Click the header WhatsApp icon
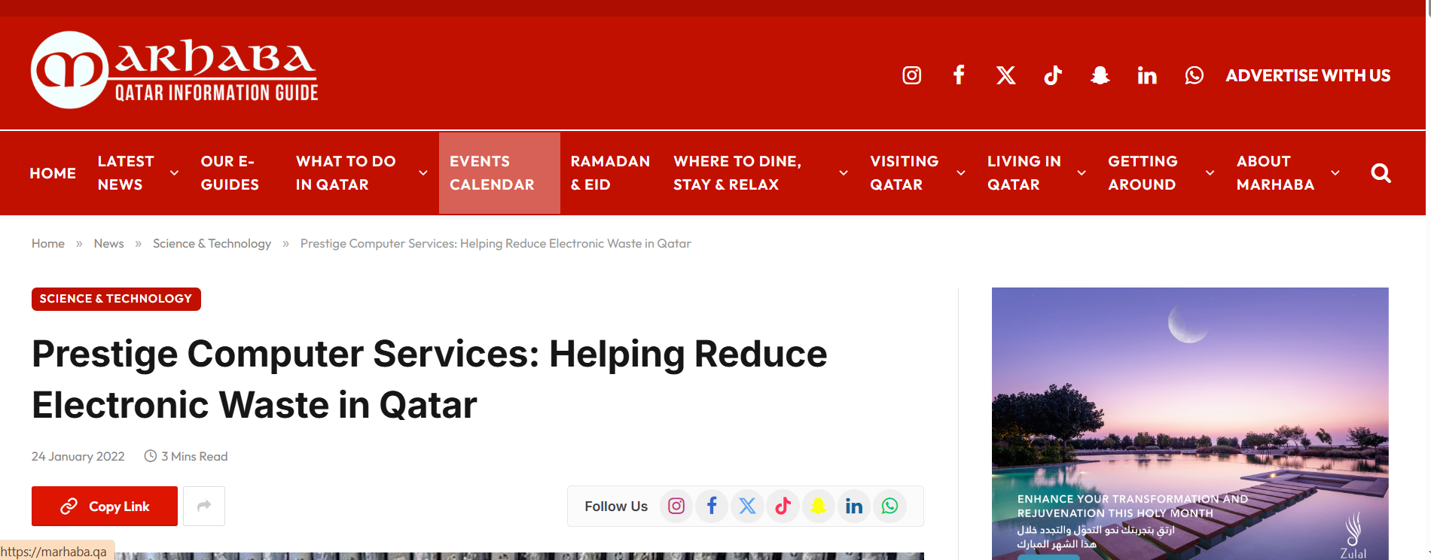The image size is (1431, 560). (x=1194, y=75)
